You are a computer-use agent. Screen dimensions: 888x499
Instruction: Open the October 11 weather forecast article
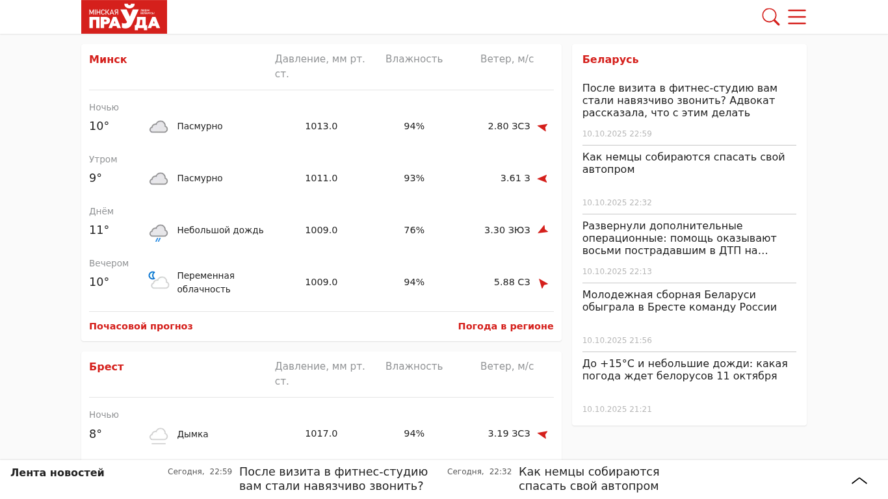[685, 370]
